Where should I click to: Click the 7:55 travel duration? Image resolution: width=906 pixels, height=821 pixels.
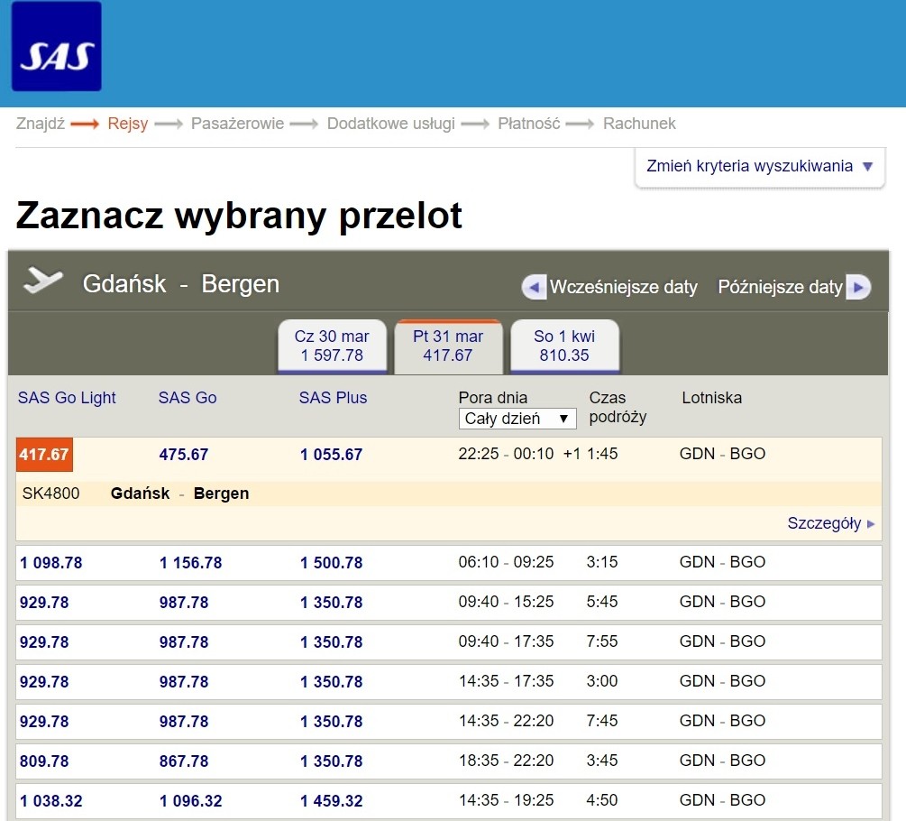(602, 641)
